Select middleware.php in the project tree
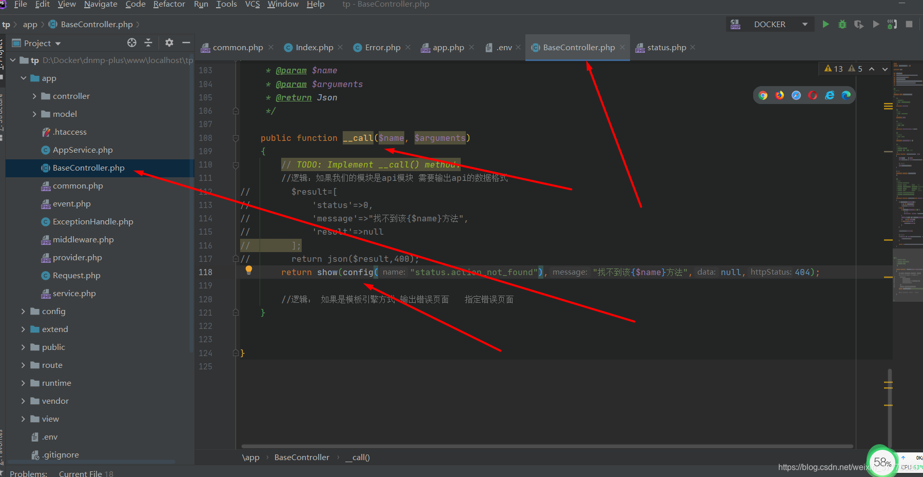The width and height of the screenshot is (923, 477). (x=83, y=239)
